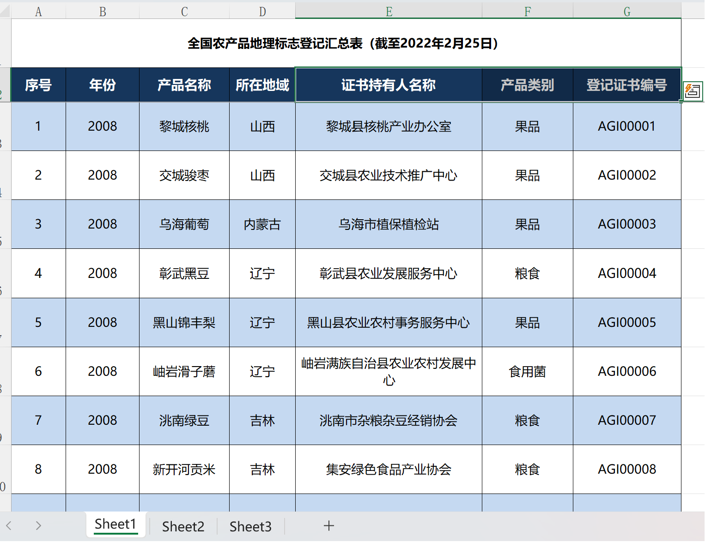Select certificate number AGI00008
Viewport: 705px width, 542px height.
tap(627, 470)
